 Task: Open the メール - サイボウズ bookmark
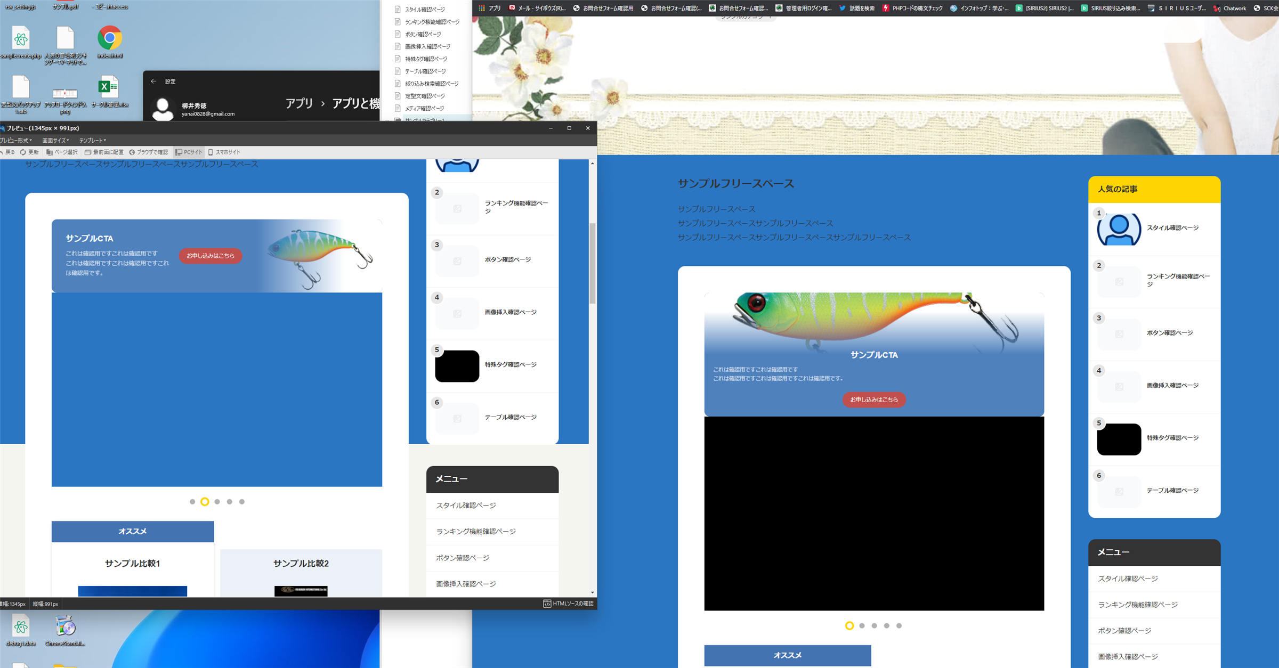click(537, 8)
